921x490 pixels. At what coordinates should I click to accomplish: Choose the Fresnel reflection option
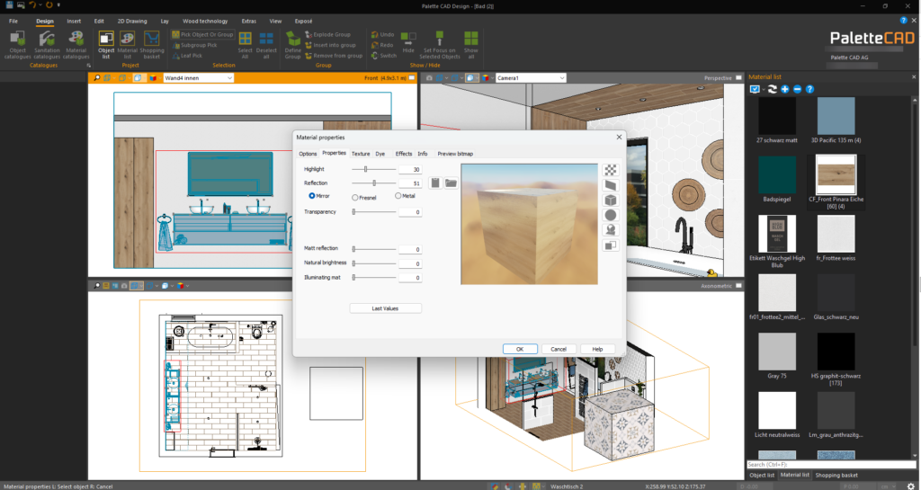[355, 196]
